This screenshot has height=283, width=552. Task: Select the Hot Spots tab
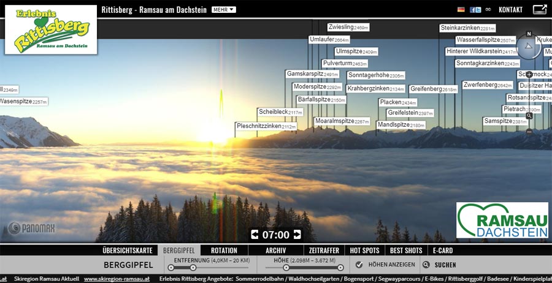pyautogui.click(x=364, y=251)
